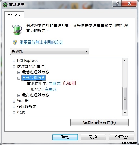Click the settings list scrollbar thumb

tap(125, 98)
